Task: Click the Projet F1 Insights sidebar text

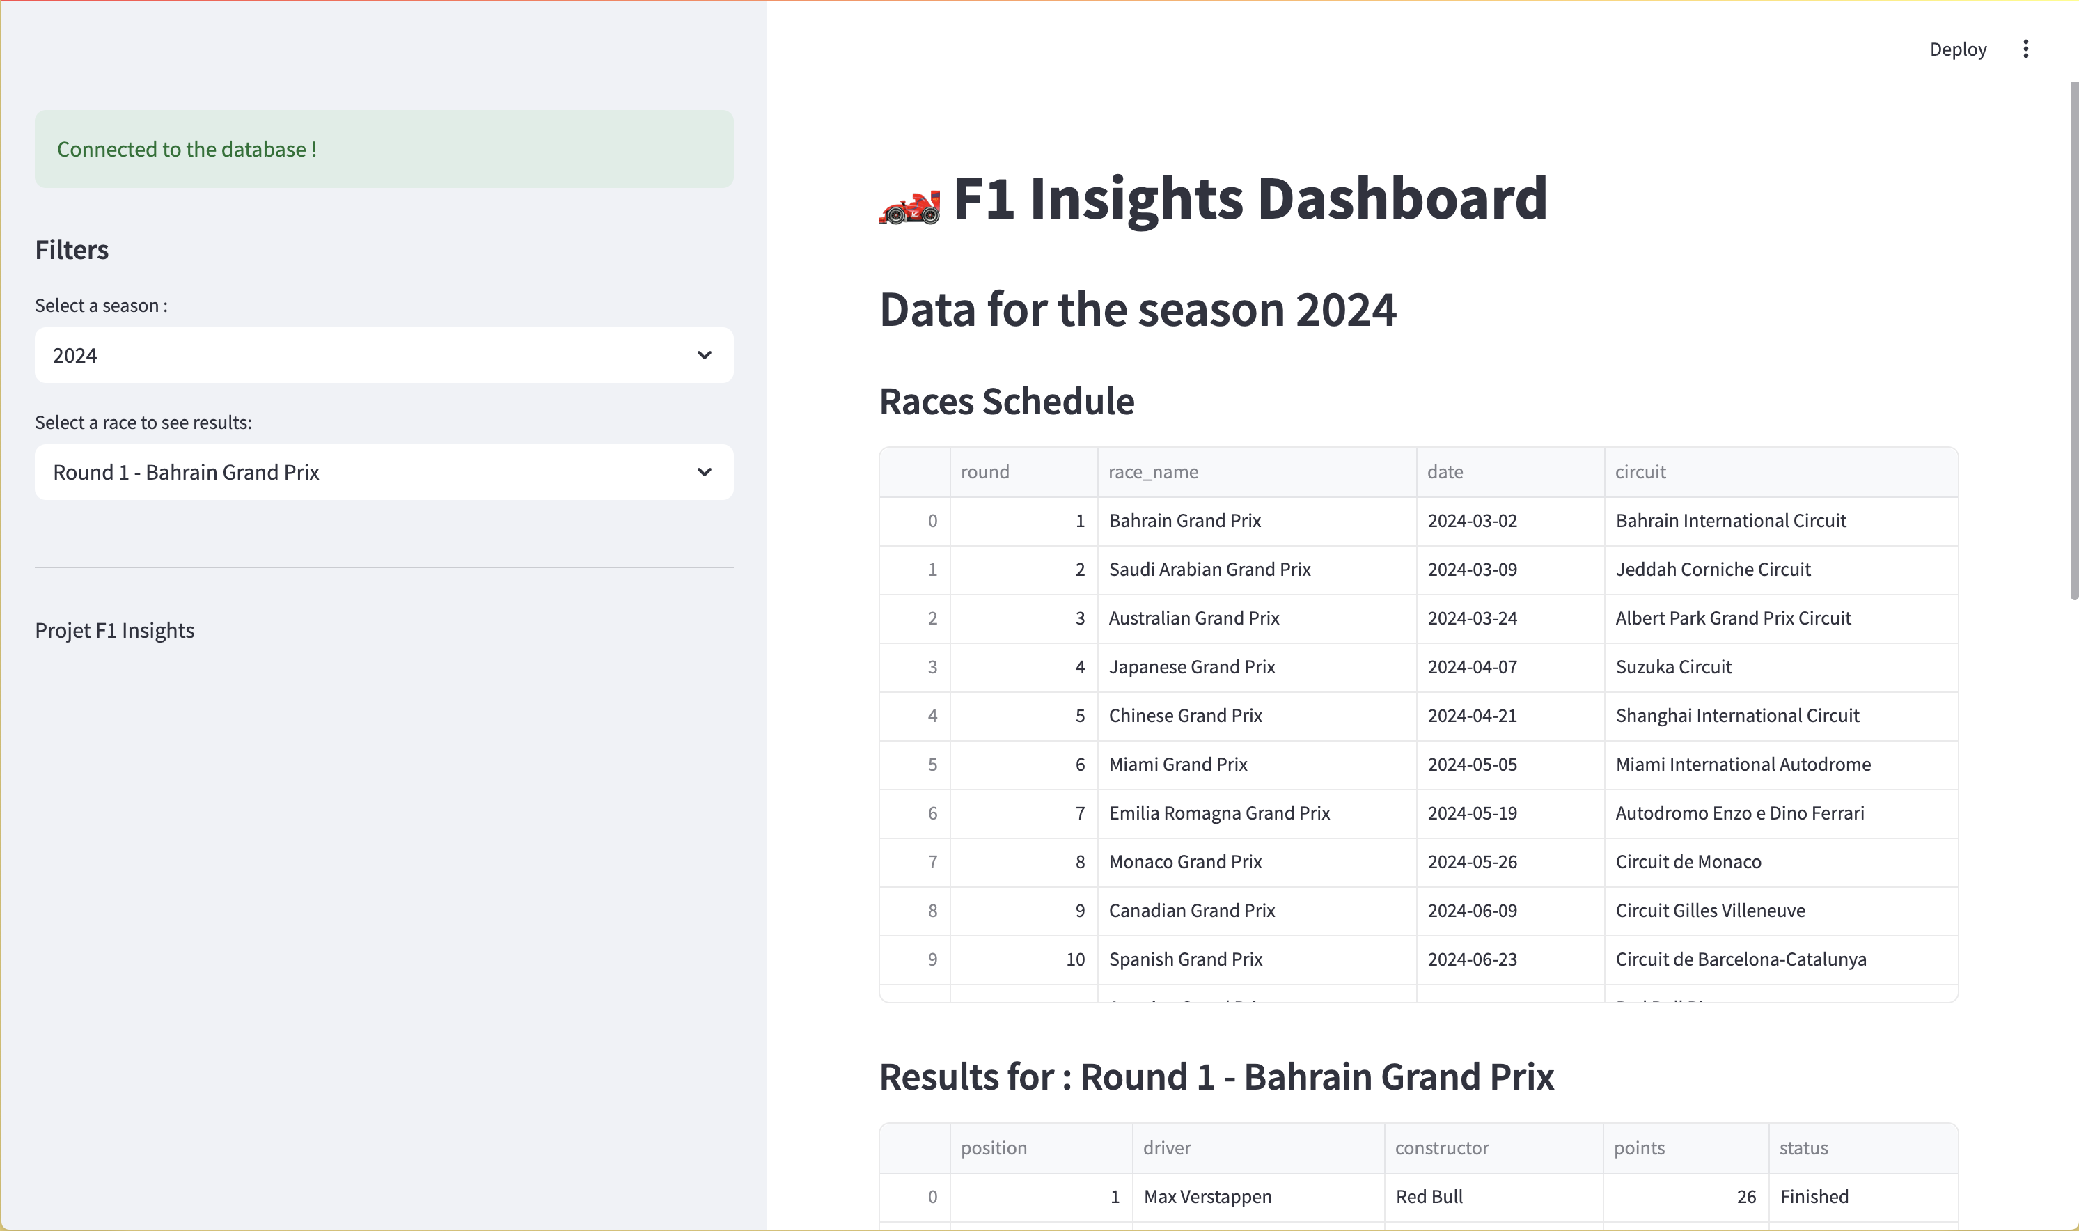Action: pyautogui.click(x=114, y=630)
